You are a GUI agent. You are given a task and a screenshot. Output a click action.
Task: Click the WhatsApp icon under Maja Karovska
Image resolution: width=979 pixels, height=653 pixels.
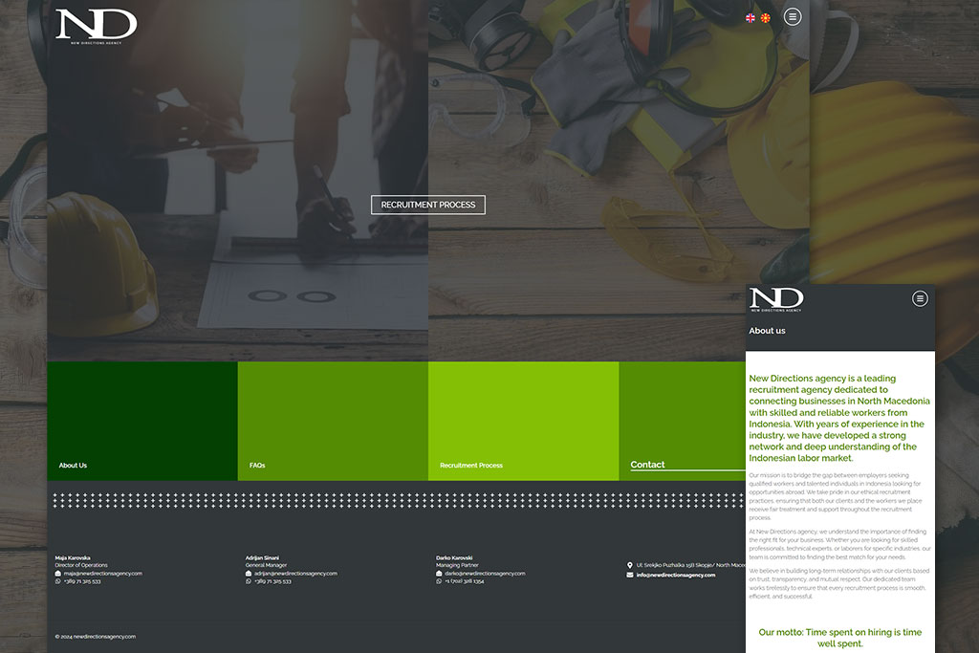coord(58,581)
